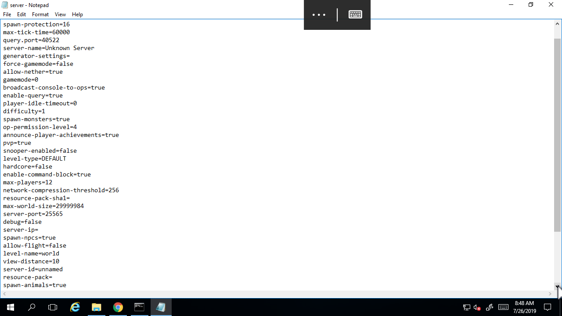The width and height of the screenshot is (562, 316).
Task: Click 'force-gamemode=false' setting
Action: 38,64
